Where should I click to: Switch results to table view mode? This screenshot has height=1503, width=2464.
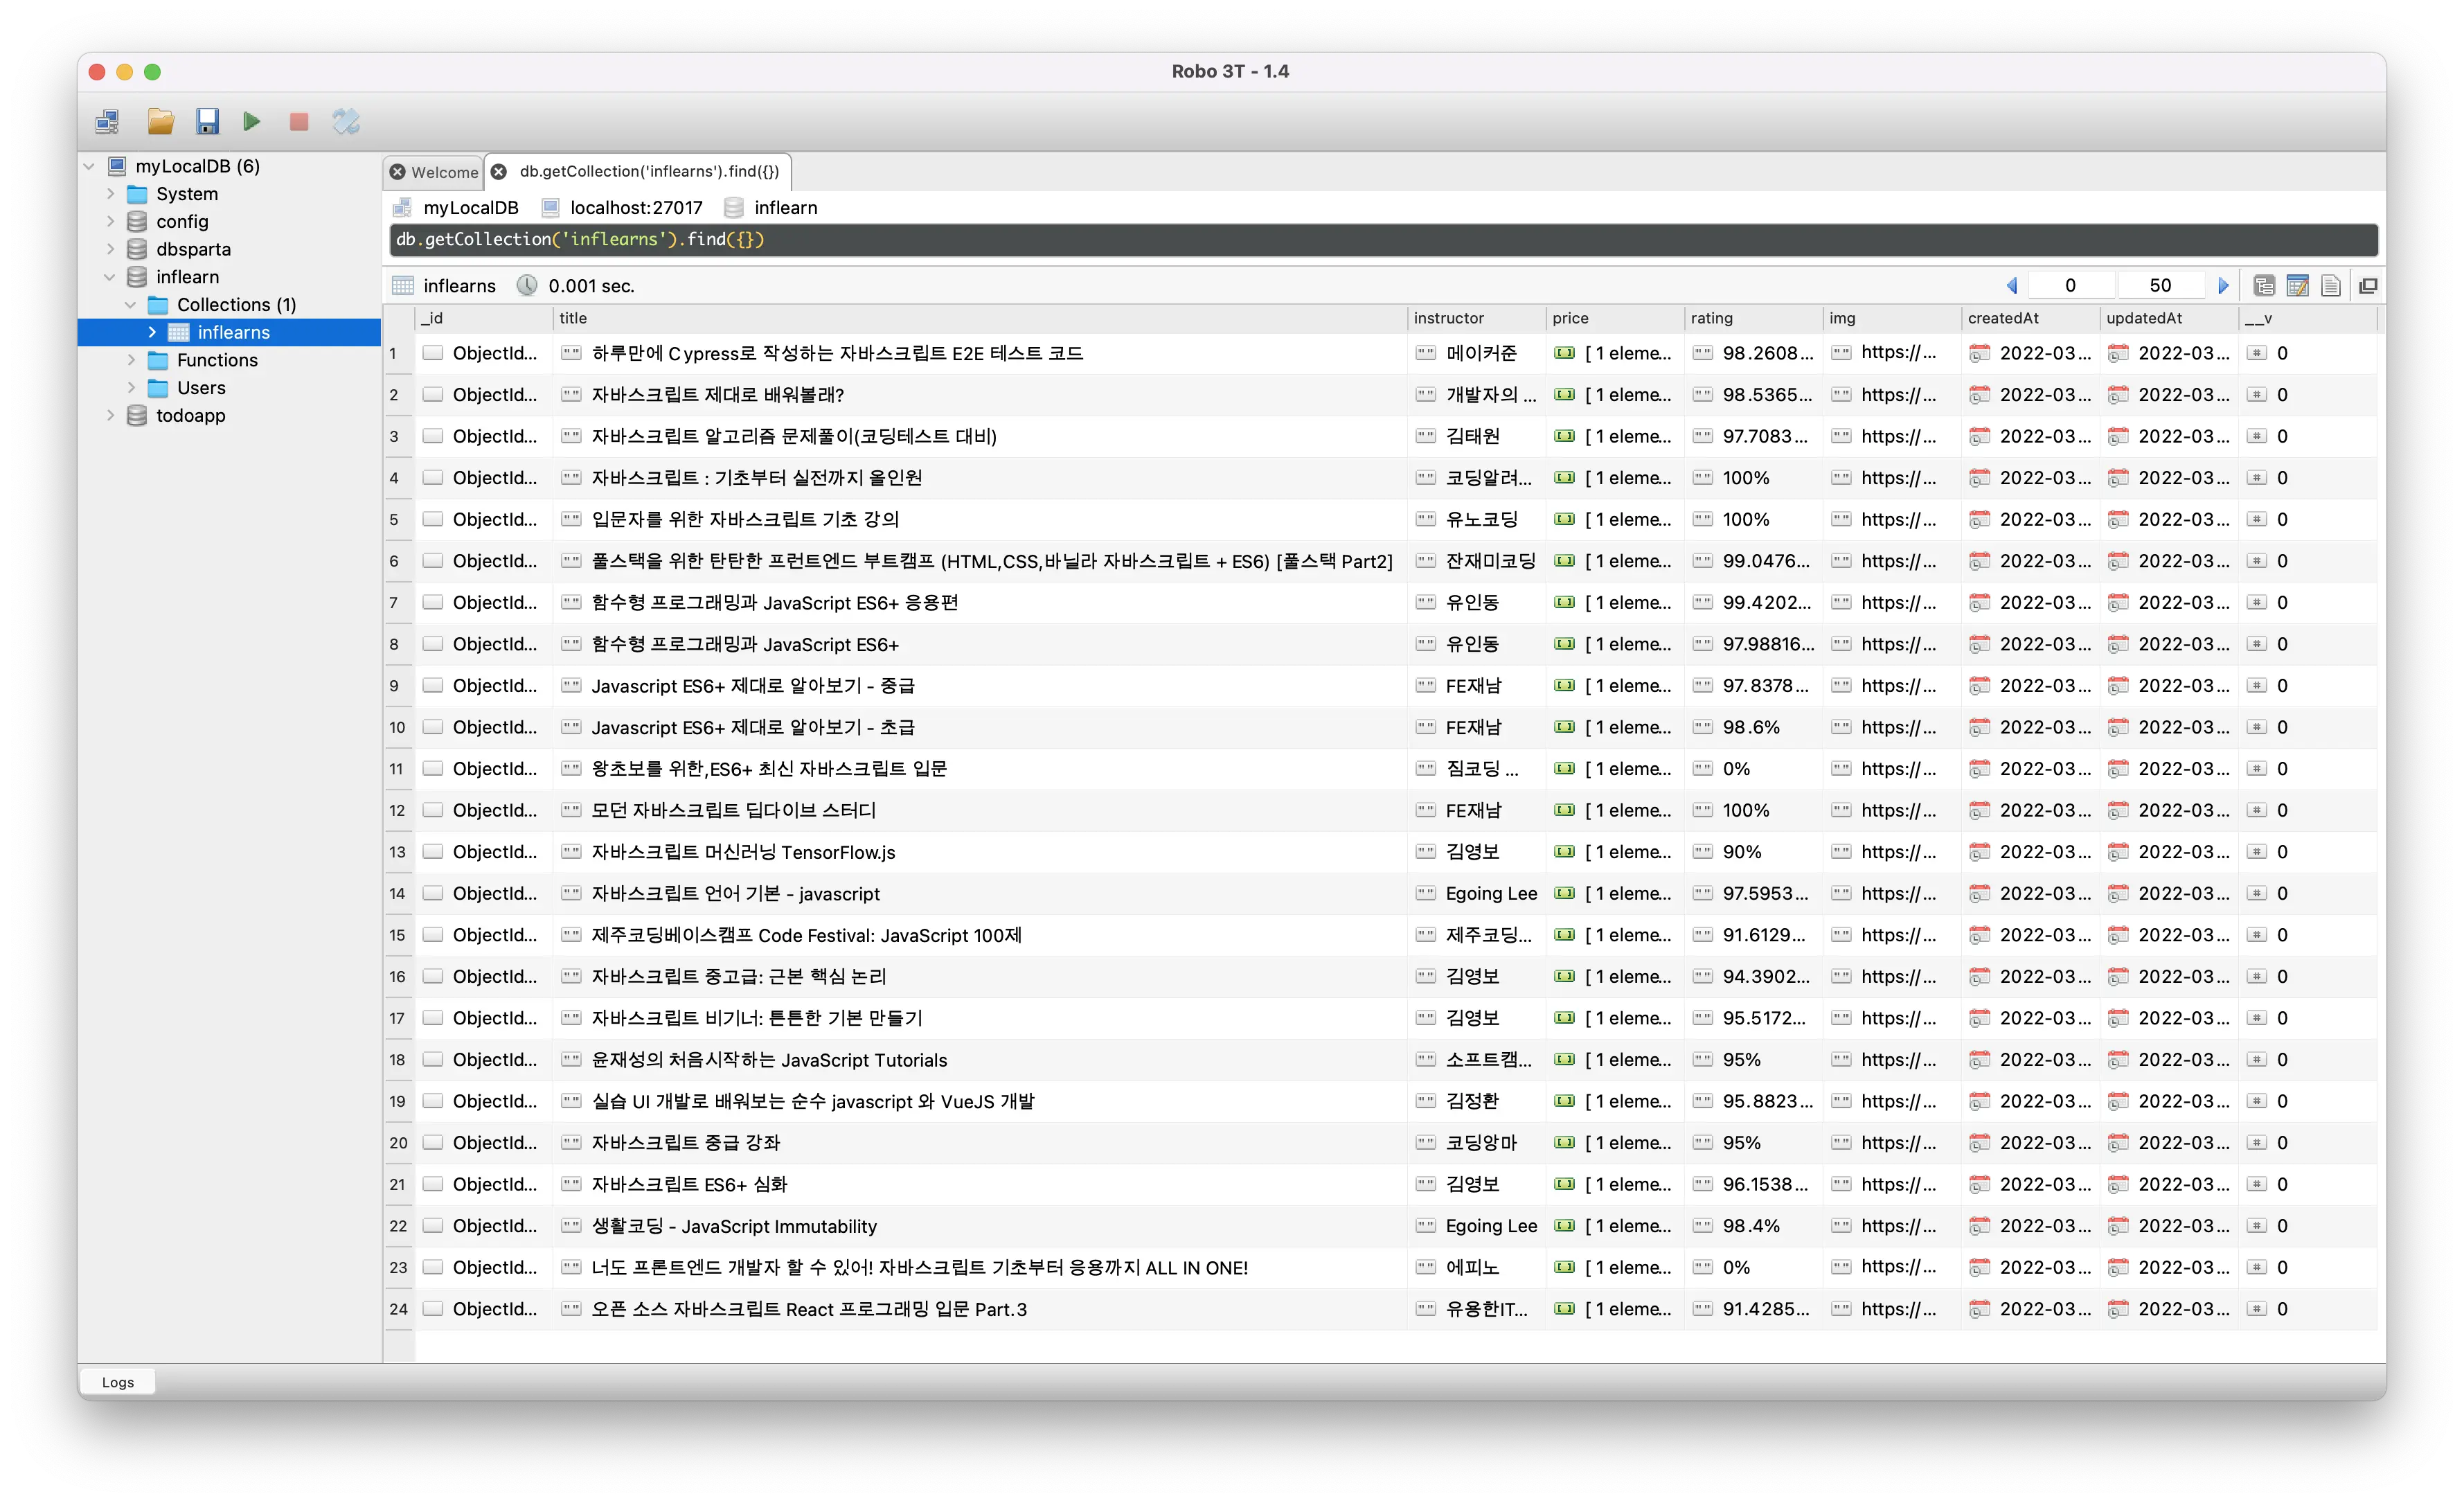point(2297,286)
